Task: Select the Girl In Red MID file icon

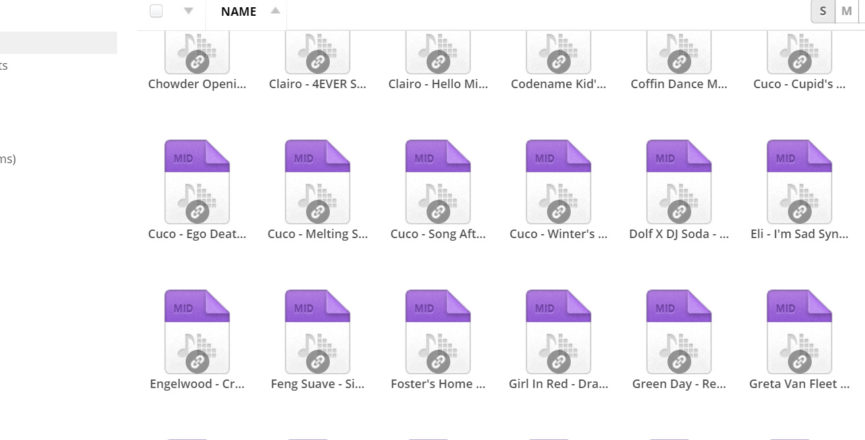Action: tap(558, 331)
